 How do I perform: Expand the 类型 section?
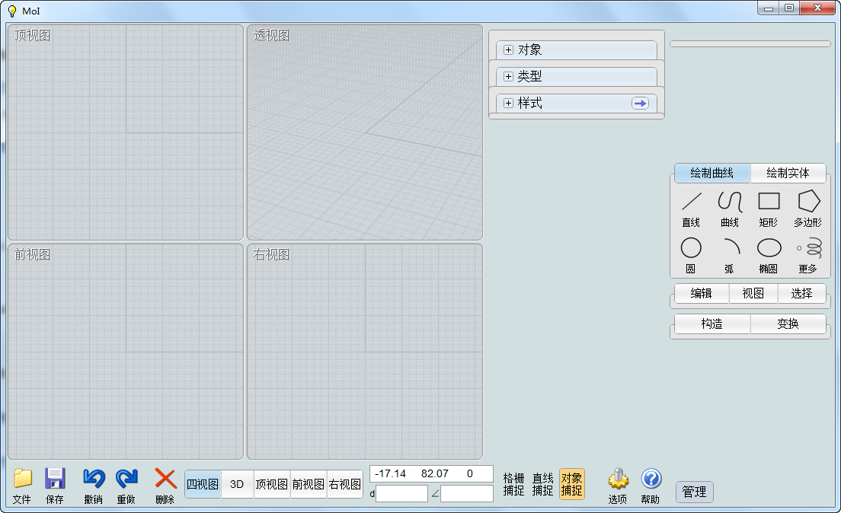point(576,76)
